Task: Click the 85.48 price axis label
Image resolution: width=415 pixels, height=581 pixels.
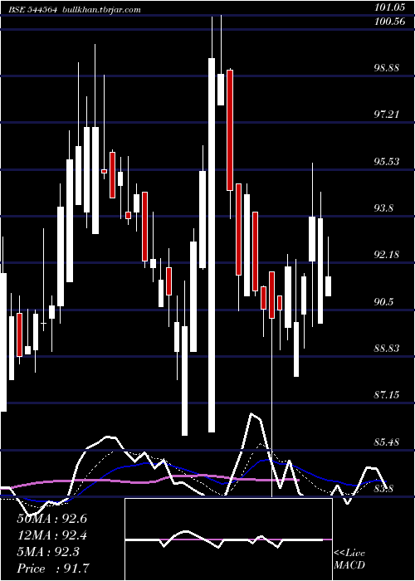Action: coord(387,442)
